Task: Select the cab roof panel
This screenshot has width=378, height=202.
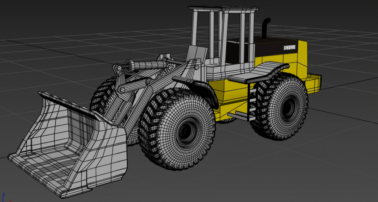Action: [x=223, y=8]
